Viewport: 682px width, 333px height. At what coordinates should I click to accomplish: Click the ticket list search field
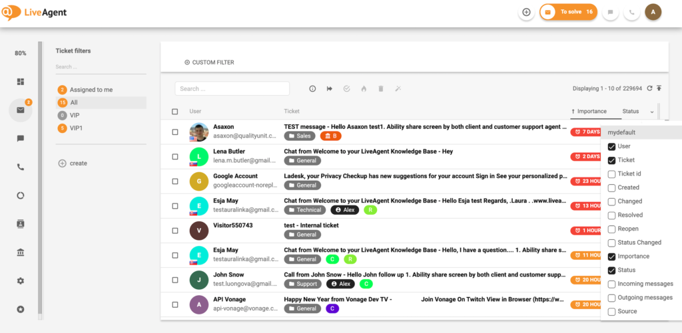(x=232, y=88)
